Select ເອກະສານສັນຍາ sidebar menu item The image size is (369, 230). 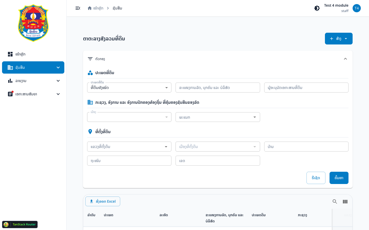33,94
